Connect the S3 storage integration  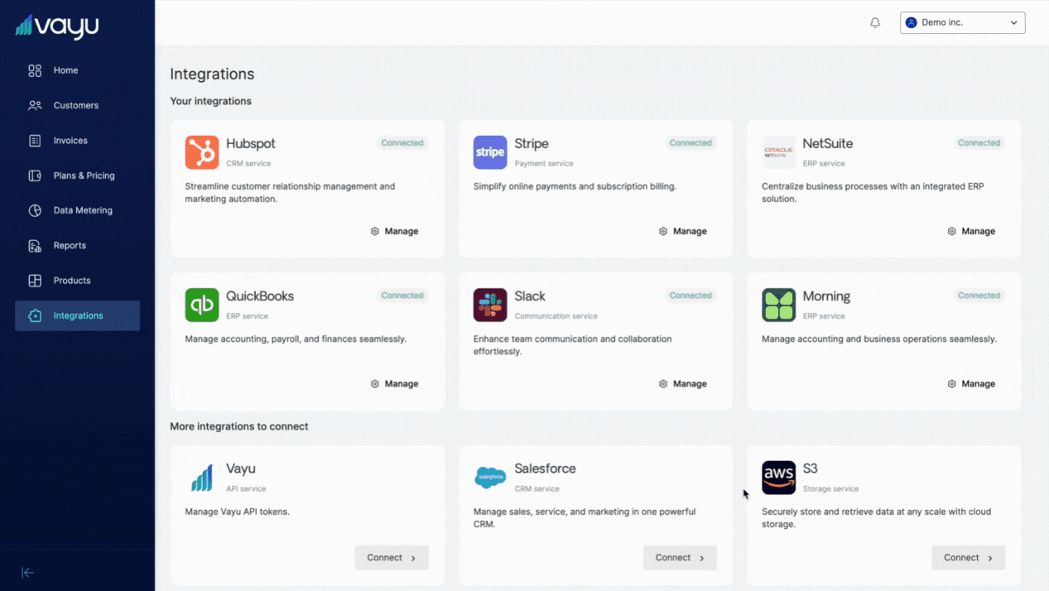[968, 558]
